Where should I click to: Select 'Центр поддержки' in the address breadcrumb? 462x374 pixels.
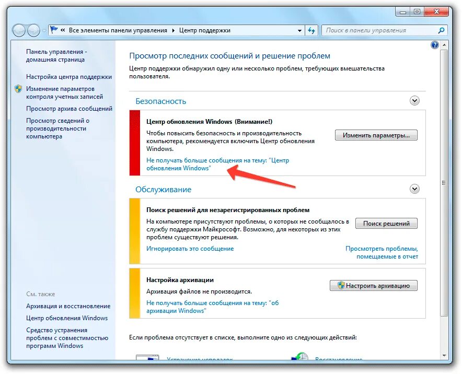[205, 30]
